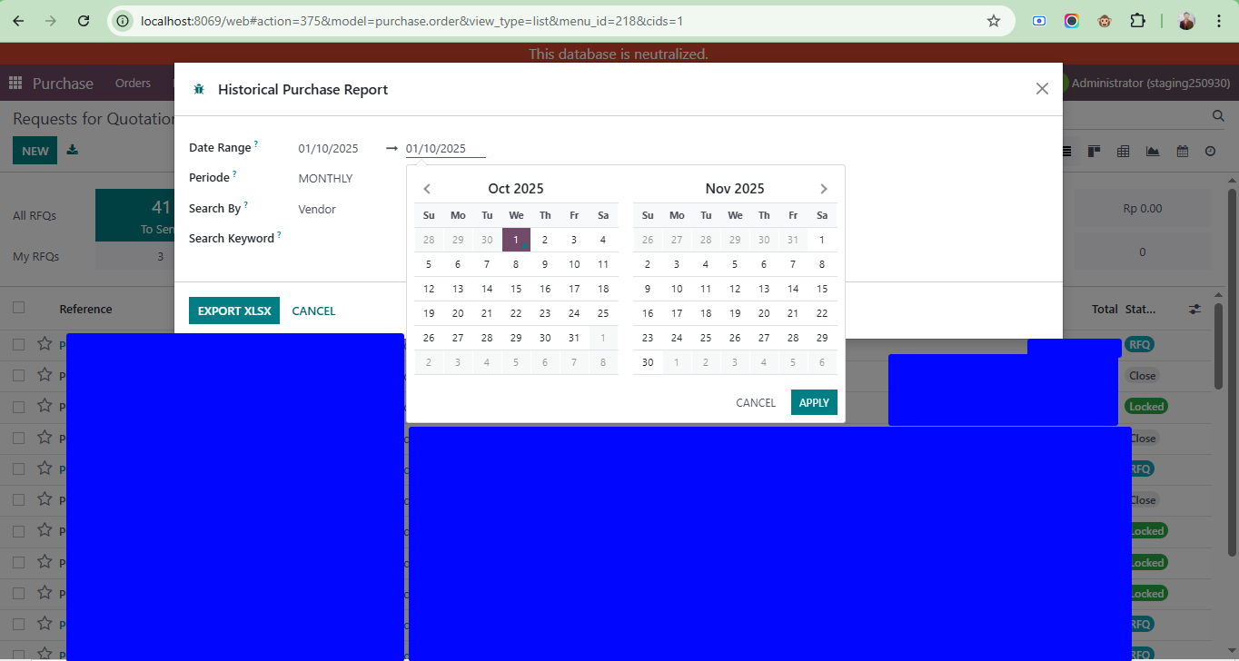Click the Search By help question mark

pyautogui.click(x=246, y=204)
